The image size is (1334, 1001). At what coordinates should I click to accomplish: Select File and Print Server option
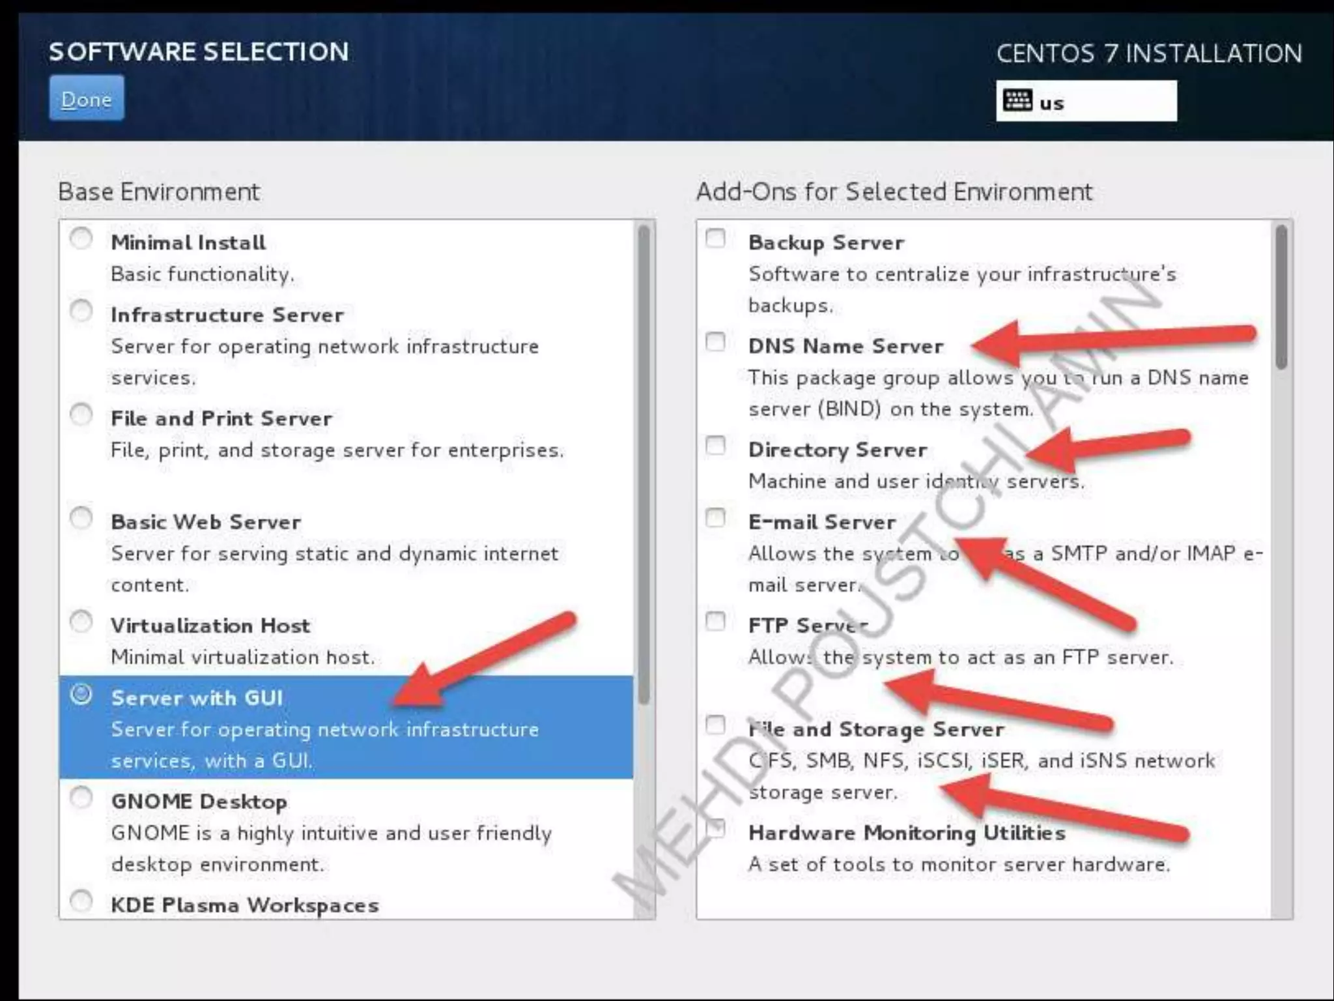click(81, 414)
